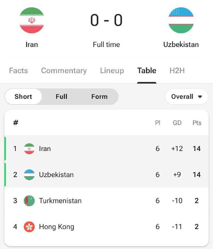Image resolution: width=213 pixels, height=249 pixels.
Task: Click Hong Kong flag icon in standings
Action: [x=29, y=227]
